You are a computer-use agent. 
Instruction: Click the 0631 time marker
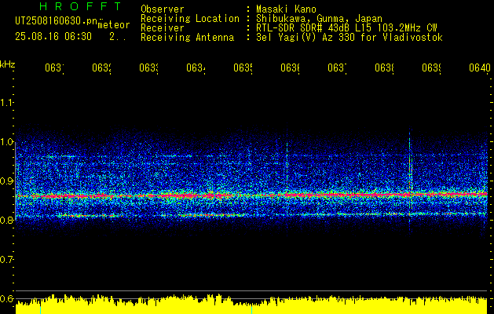pyautogui.click(x=54, y=68)
